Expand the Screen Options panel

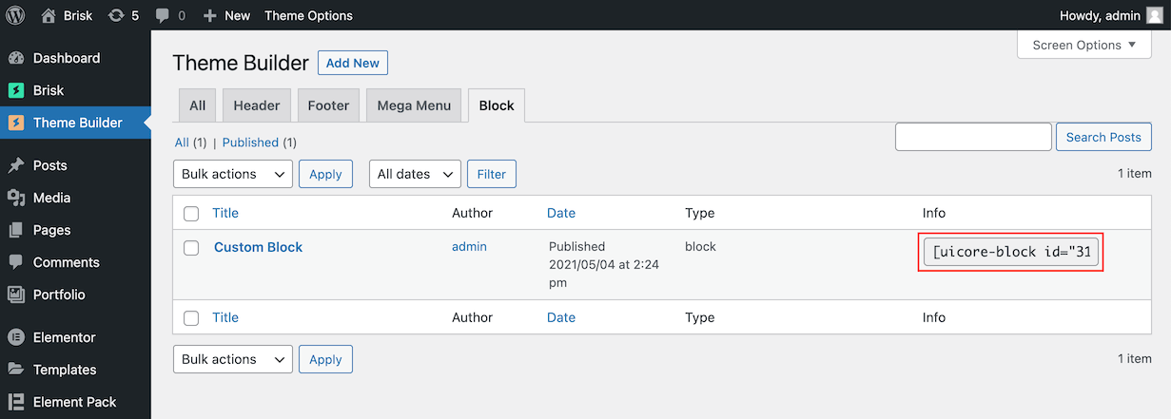pyautogui.click(x=1084, y=45)
